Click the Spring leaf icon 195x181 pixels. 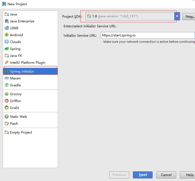click(x=7, y=49)
